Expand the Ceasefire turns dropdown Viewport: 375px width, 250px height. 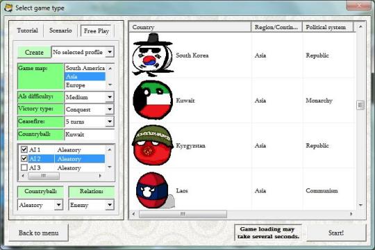pos(110,121)
